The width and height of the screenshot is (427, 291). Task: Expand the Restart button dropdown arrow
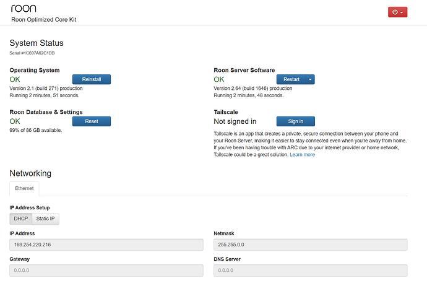(310, 79)
